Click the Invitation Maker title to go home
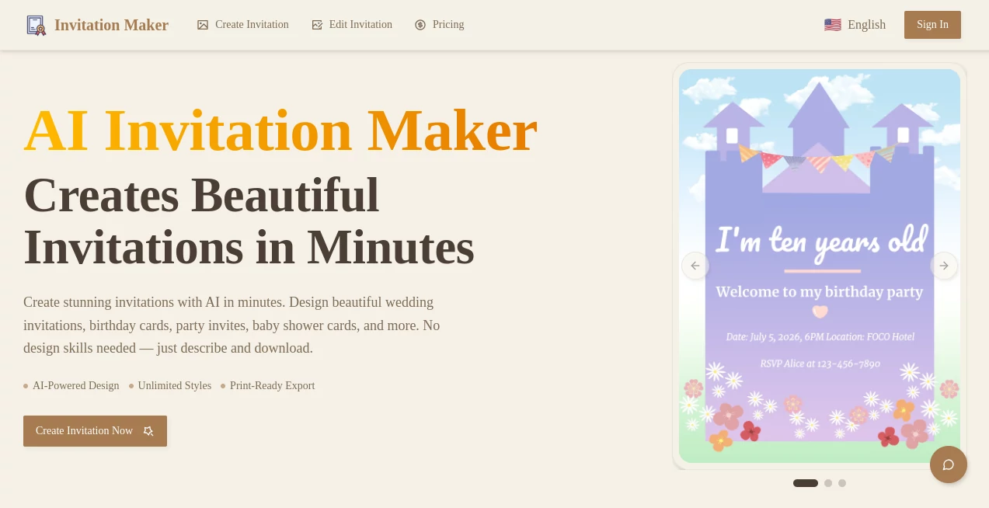The height and width of the screenshot is (508, 989). 111,25
